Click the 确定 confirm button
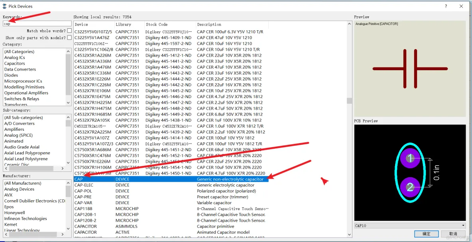The width and height of the screenshot is (472, 242). [x=426, y=234]
